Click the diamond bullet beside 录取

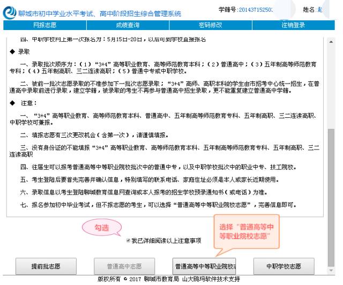[13, 55]
